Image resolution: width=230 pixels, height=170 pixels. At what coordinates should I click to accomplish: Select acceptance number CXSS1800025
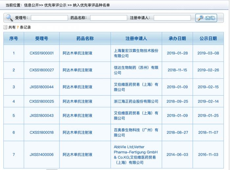pos(42,101)
